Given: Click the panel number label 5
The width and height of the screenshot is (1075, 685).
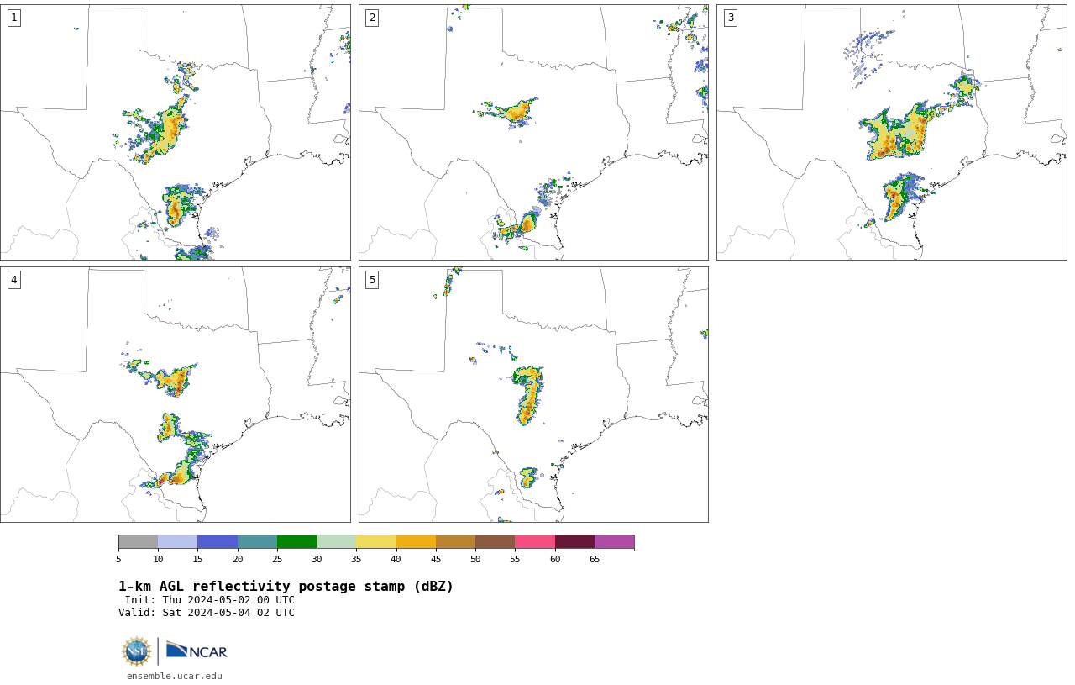Looking at the screenshot, I should click(372, 280).
